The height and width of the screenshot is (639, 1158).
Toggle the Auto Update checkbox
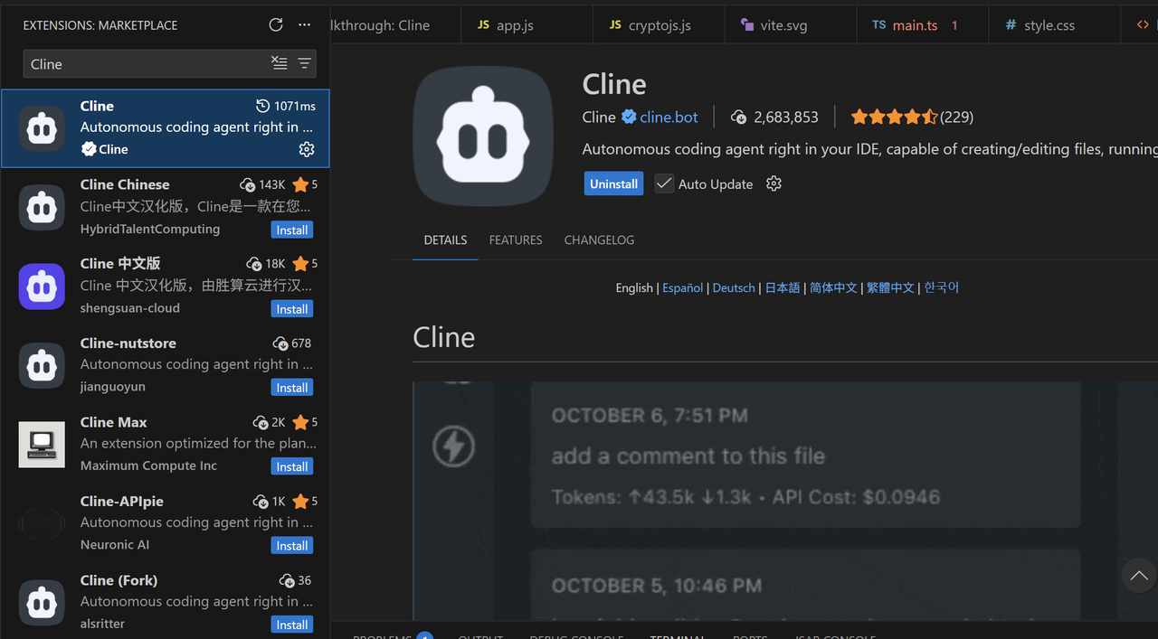665,183
